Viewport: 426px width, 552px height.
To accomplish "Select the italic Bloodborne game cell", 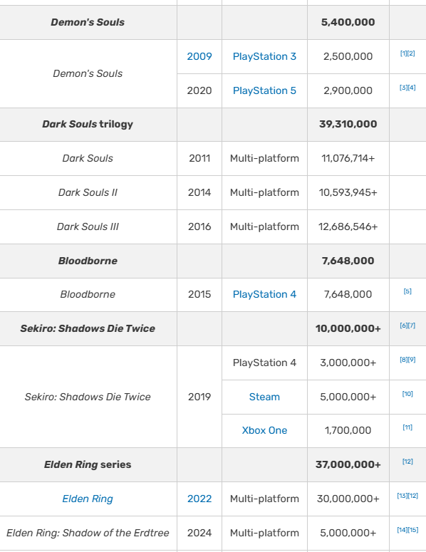I will point(88,295).
